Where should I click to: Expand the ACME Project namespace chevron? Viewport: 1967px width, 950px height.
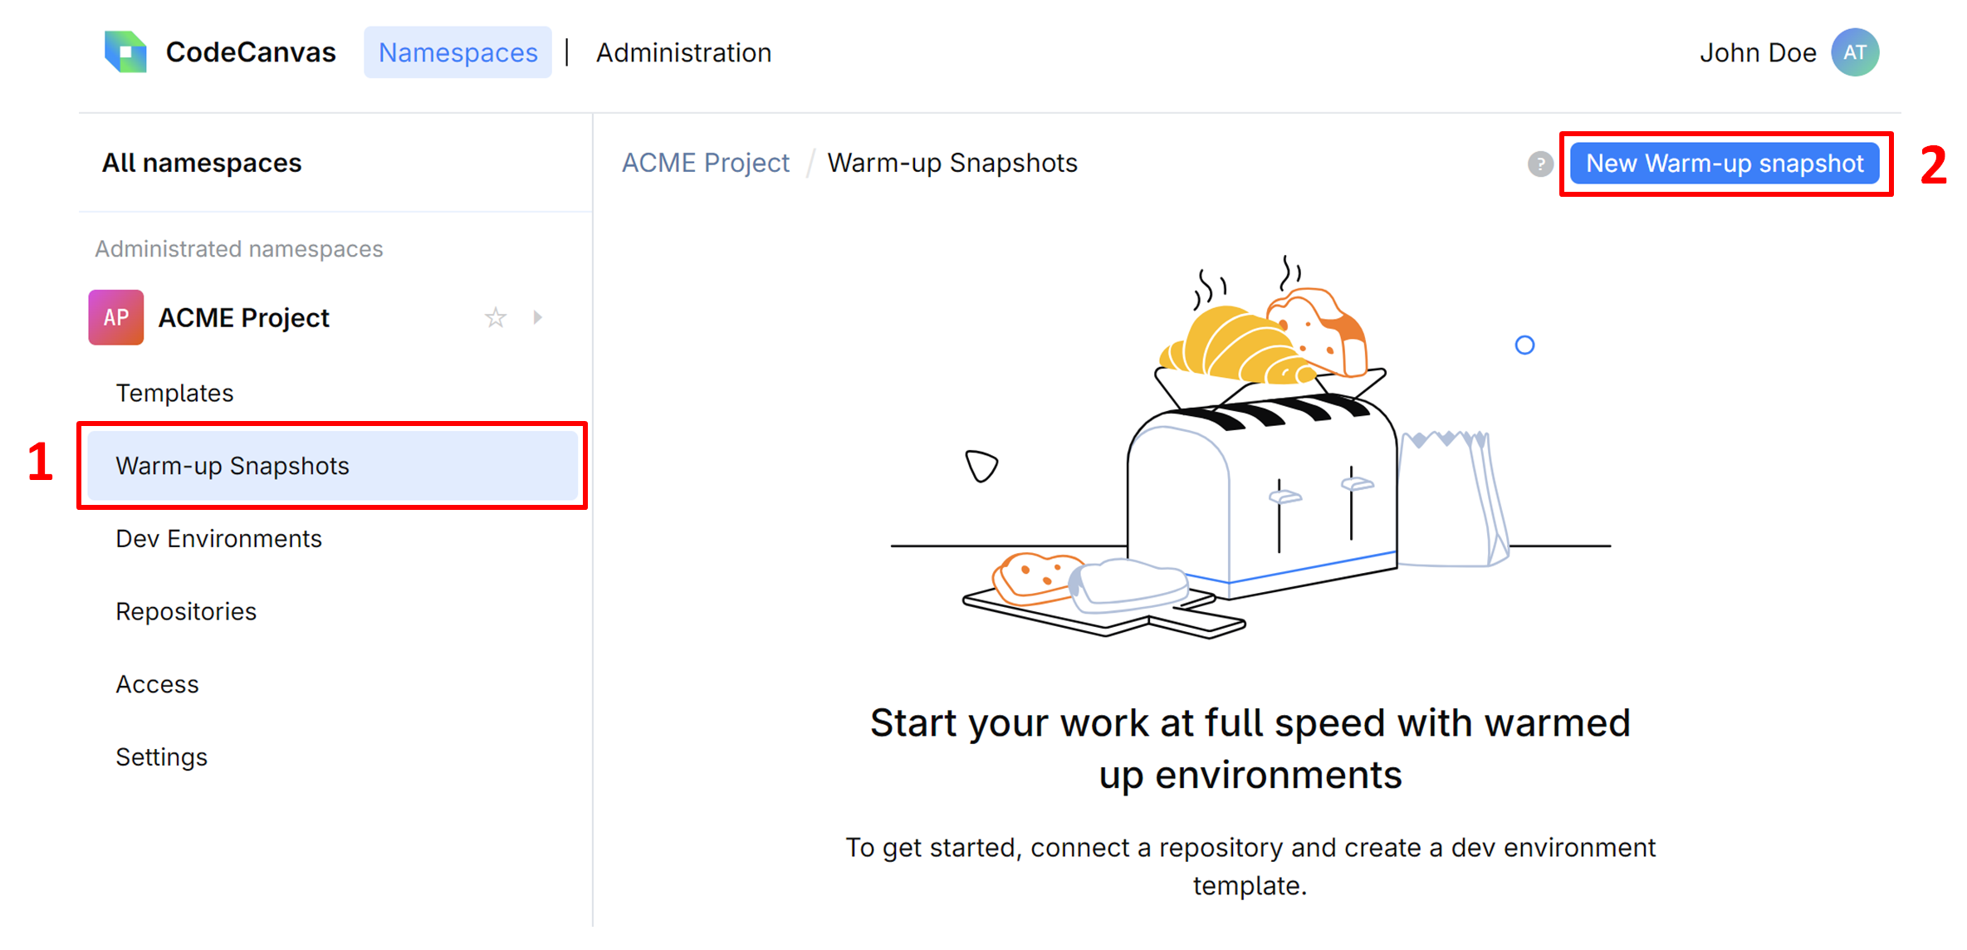(x=538, y=317)
